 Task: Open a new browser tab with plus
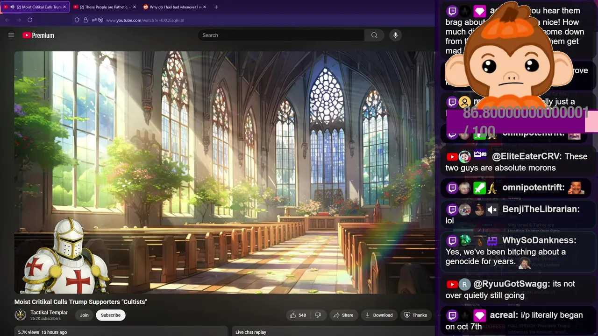[x=216, y=7]
